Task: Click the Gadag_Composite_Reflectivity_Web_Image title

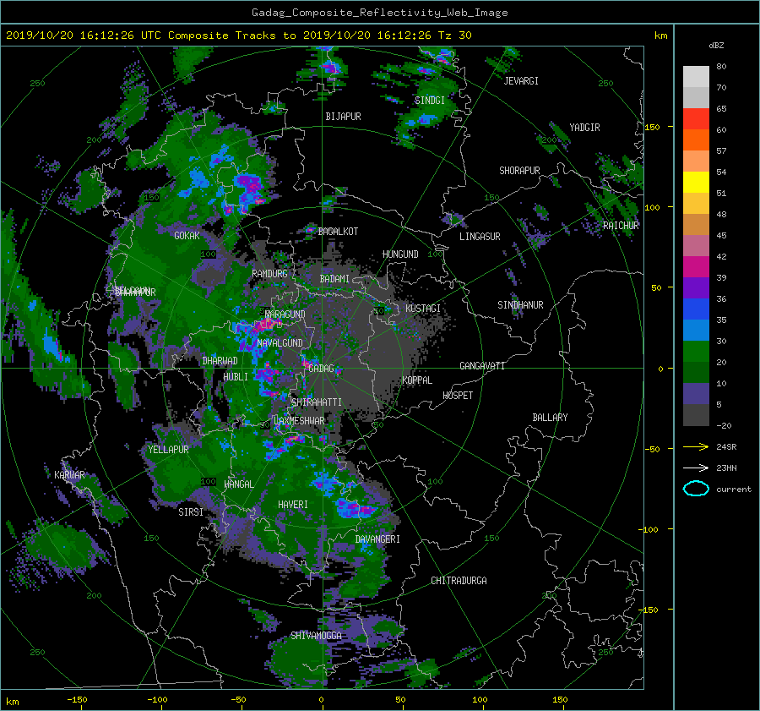Action: (379, 13)
